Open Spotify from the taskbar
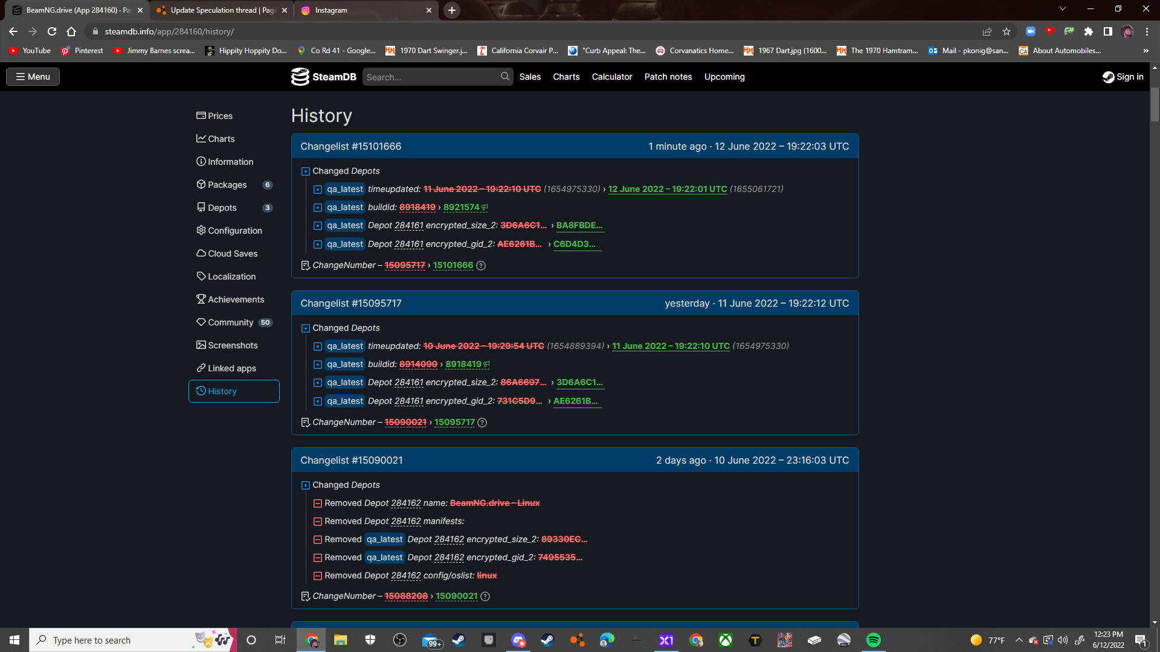This screenshot has width=1160, height=652. [x=874, y=640]
